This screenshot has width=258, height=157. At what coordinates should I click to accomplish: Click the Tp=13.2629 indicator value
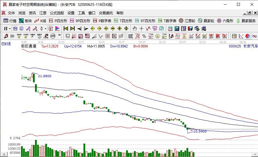pyautogui.click(x=50, y=46)
